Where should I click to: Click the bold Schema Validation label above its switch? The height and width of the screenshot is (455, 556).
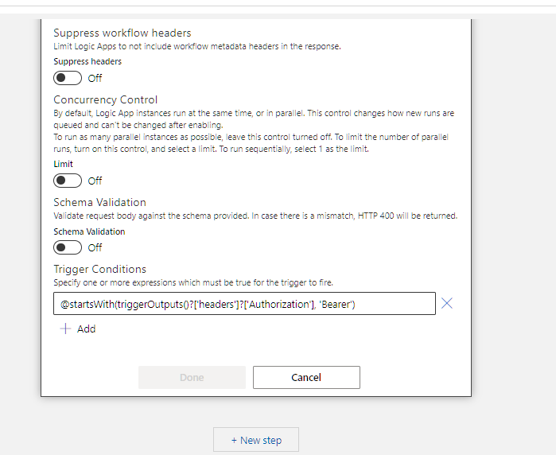click(89, 231)
